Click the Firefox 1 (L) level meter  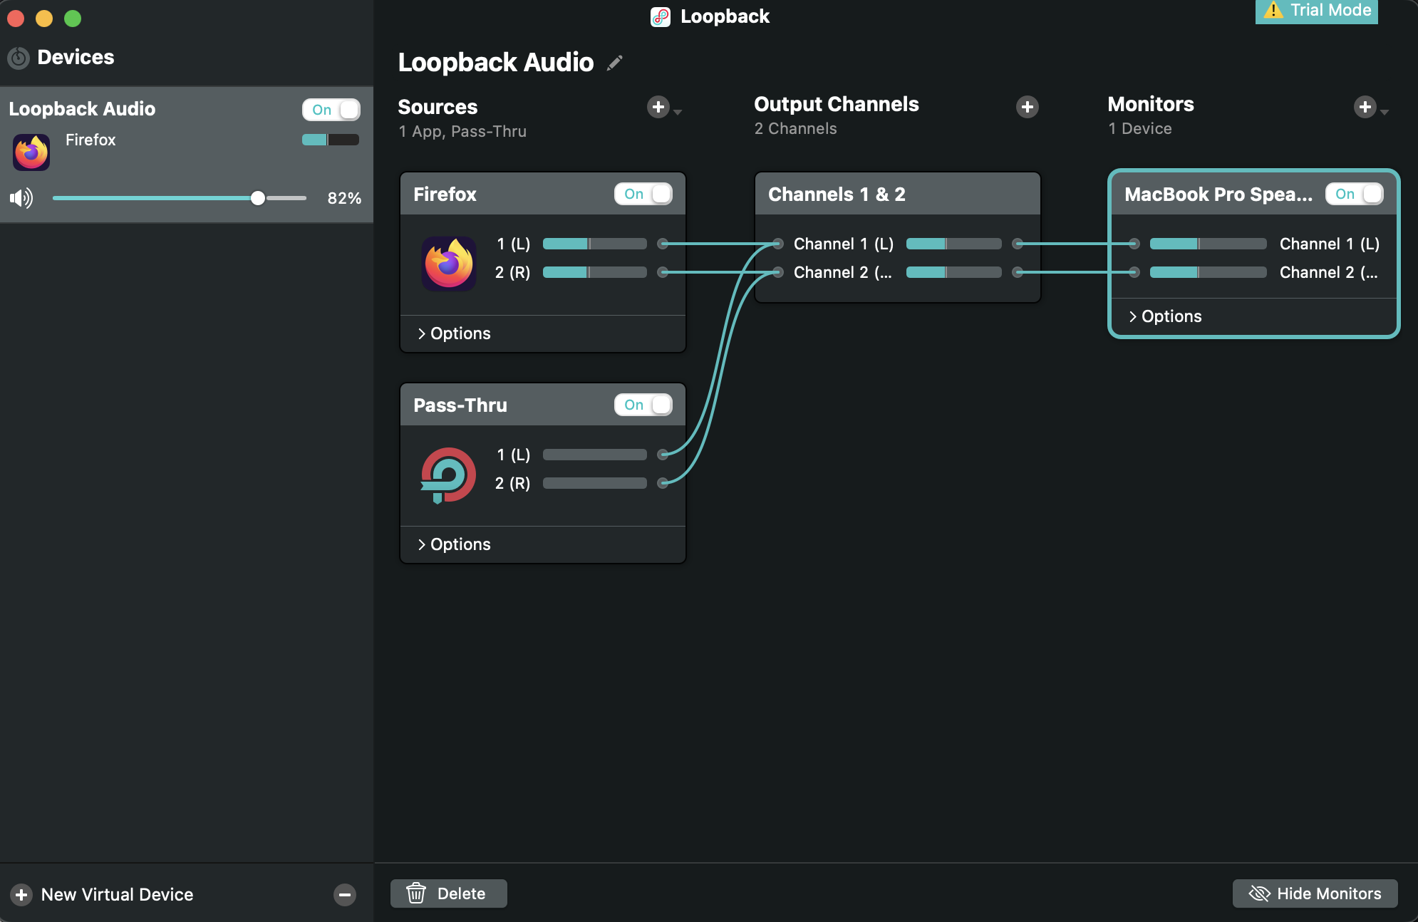click(x=595, y=244)
